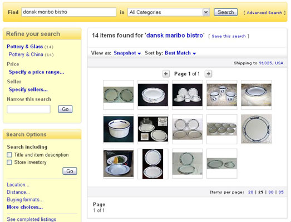Open the All Categories dropdown
This screenshot has height=222, width=291.
pos(169,12)
